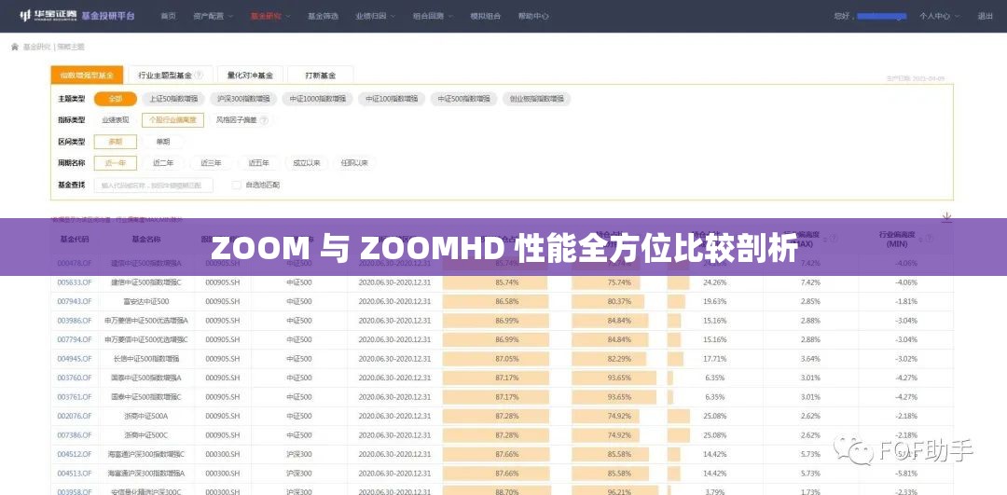The image size is (1007, 495).
Task: Open fund code 004512.OF
Action: [75, 454]
